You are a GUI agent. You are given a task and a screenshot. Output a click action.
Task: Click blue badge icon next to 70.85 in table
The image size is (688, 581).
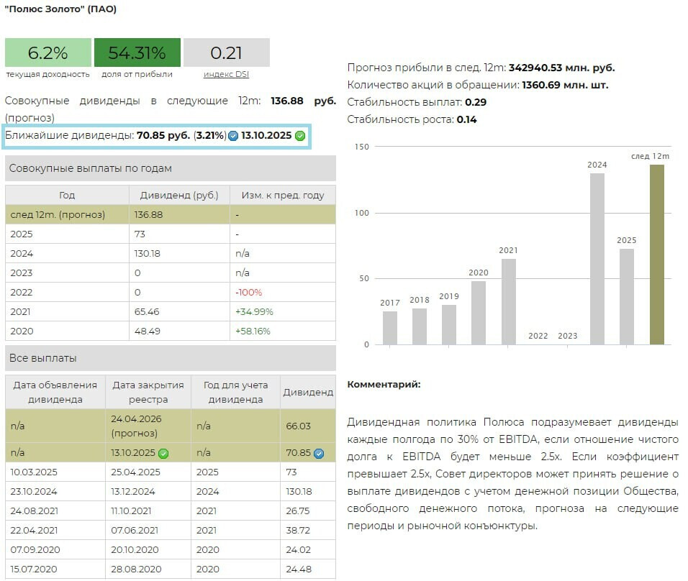click(x=319, y=453)
